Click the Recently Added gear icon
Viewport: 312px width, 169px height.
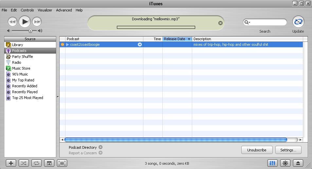pos(9,86)
